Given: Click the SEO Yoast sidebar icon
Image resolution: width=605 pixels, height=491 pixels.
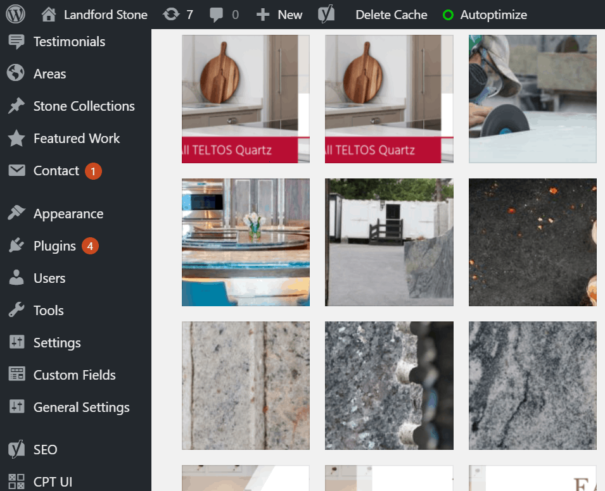Looking at the screenshot, I should [x=16, y=449].
